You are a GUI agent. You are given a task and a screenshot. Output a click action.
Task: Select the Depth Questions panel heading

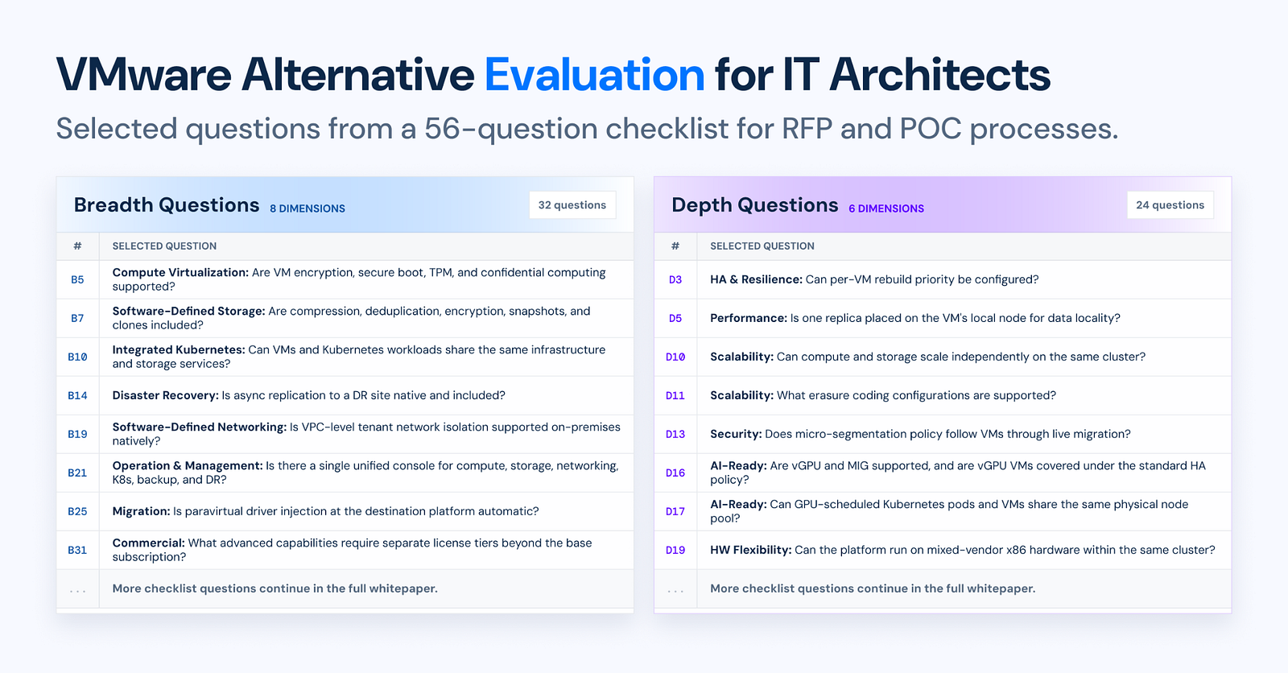coord(755,205)
